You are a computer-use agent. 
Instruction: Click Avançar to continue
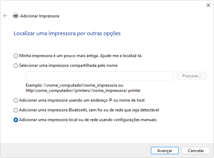point(165,150)
